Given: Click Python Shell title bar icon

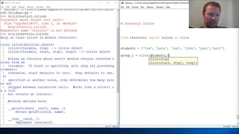Looking at the screenshot, I should (x=2, y=3).
